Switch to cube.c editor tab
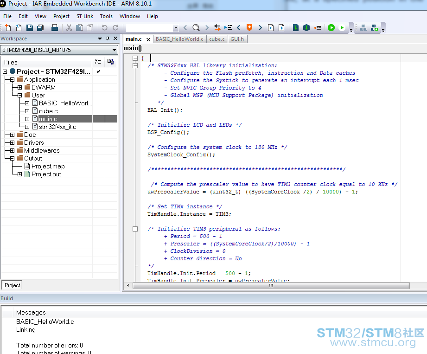427x354 pixels. (217, 39)
